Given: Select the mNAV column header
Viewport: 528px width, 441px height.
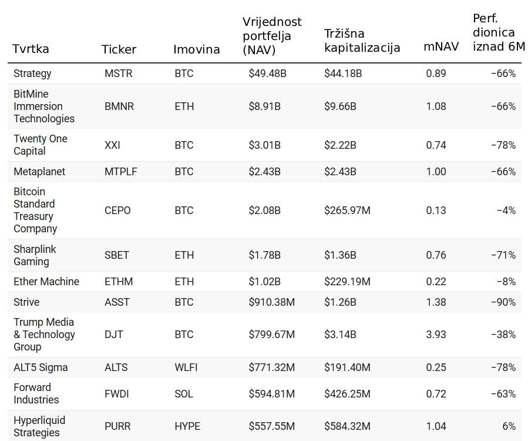Looking at the screenshot, I should pos(440,47).
